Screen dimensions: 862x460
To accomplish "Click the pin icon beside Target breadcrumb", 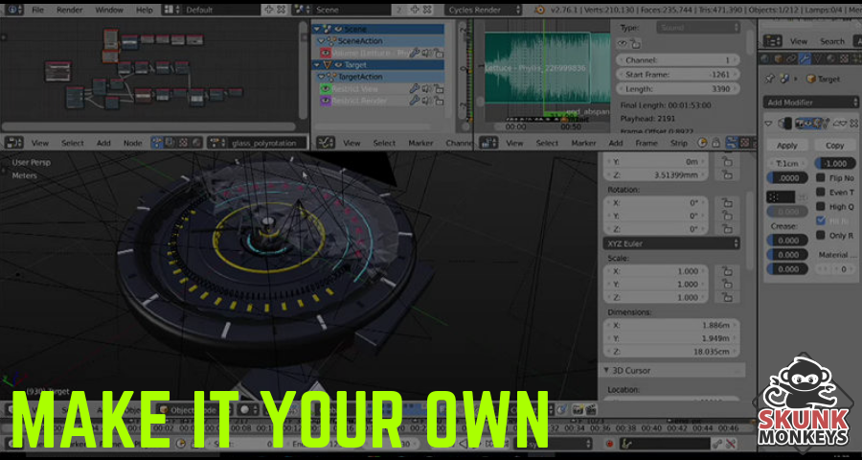I will 770,80.
